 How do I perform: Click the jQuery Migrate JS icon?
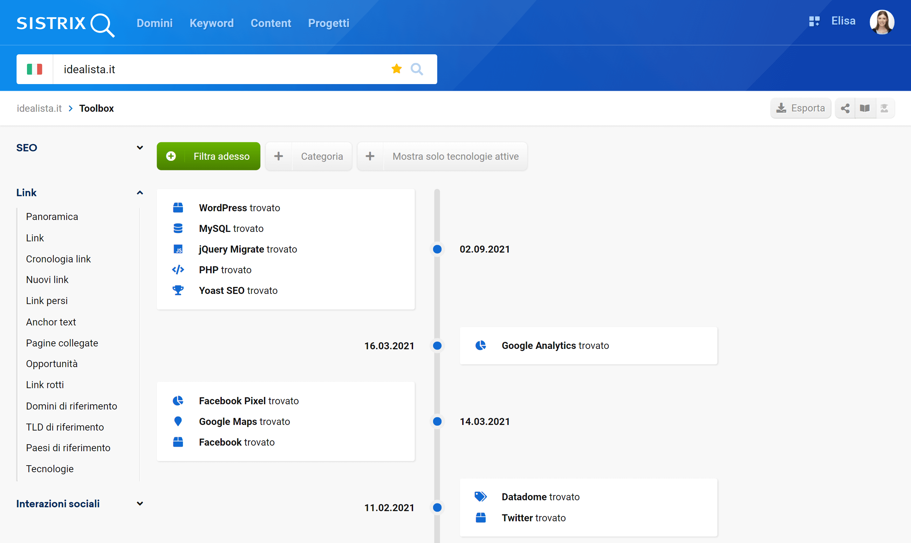tap(178, 249)
